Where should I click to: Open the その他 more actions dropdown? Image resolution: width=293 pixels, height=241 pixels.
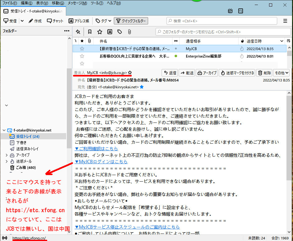tap(282, 73)
